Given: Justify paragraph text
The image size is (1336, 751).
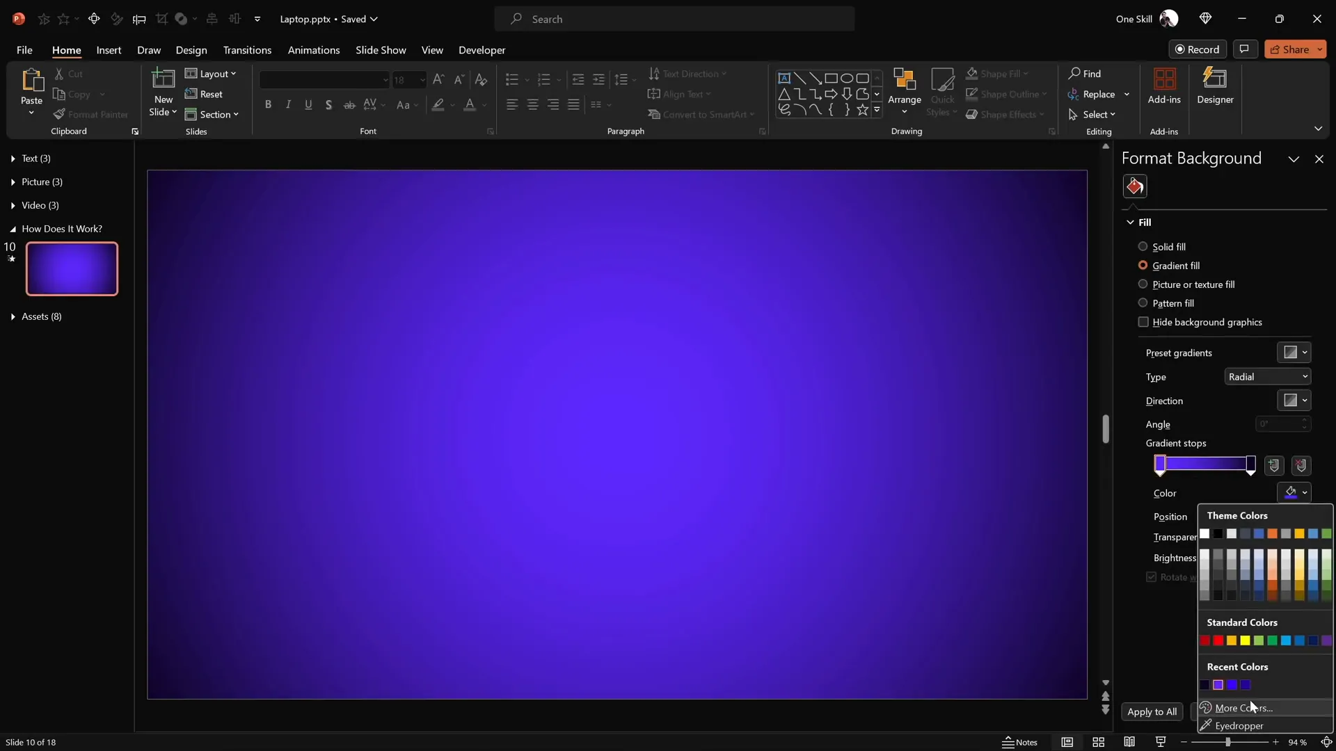Looking at the screenshot, I should [573, 104].
